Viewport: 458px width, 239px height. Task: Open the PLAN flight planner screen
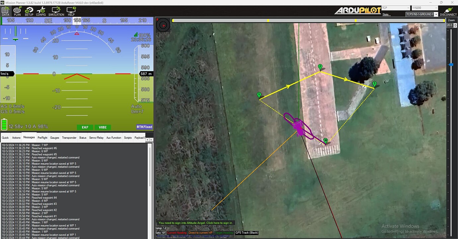pos(17,11)
